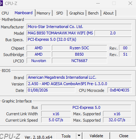Open the SPD tab
This screenshot has width=136, height=139.
point(60,13)
